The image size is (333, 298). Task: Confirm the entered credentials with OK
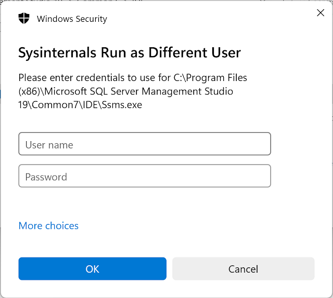pos(93,269)
